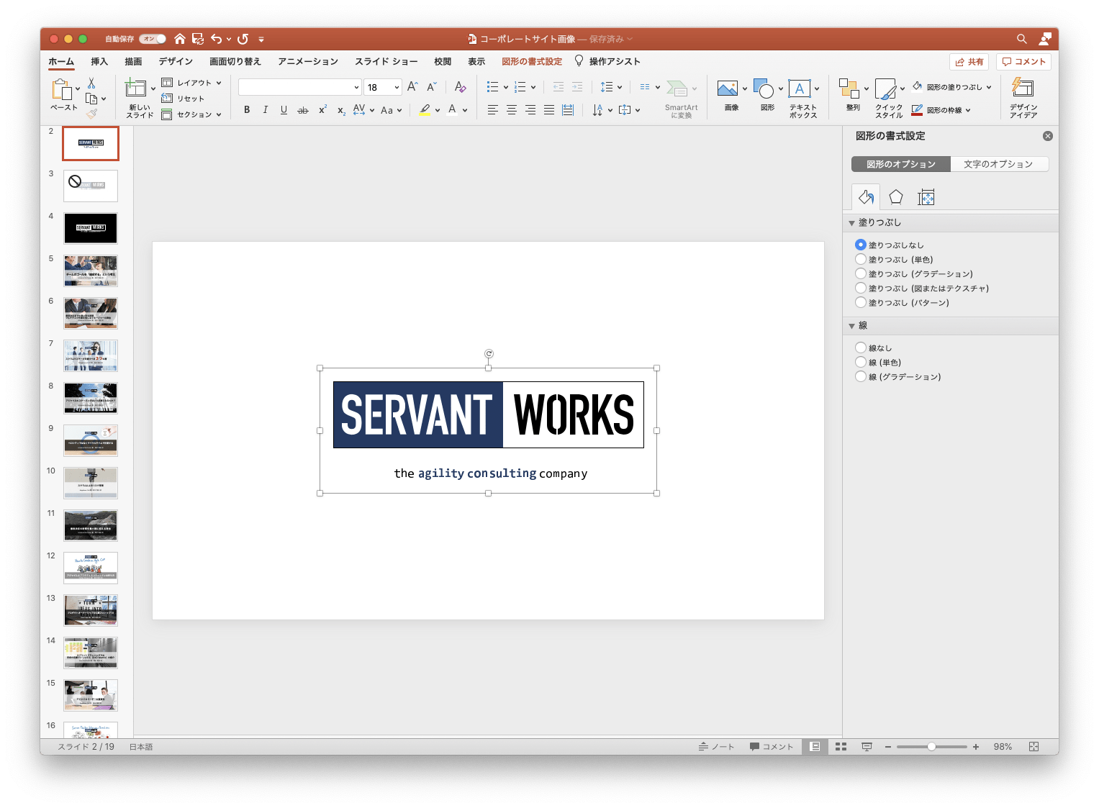
Task: Center align text
Action: click(x=511, y=110)
